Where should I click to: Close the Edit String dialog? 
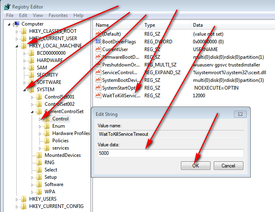[240, 114]
